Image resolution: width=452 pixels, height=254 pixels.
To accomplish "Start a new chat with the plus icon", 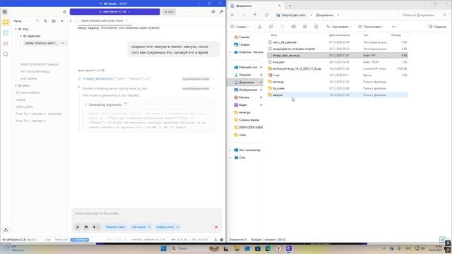I will pyautogui.click(x=62, y=21).
